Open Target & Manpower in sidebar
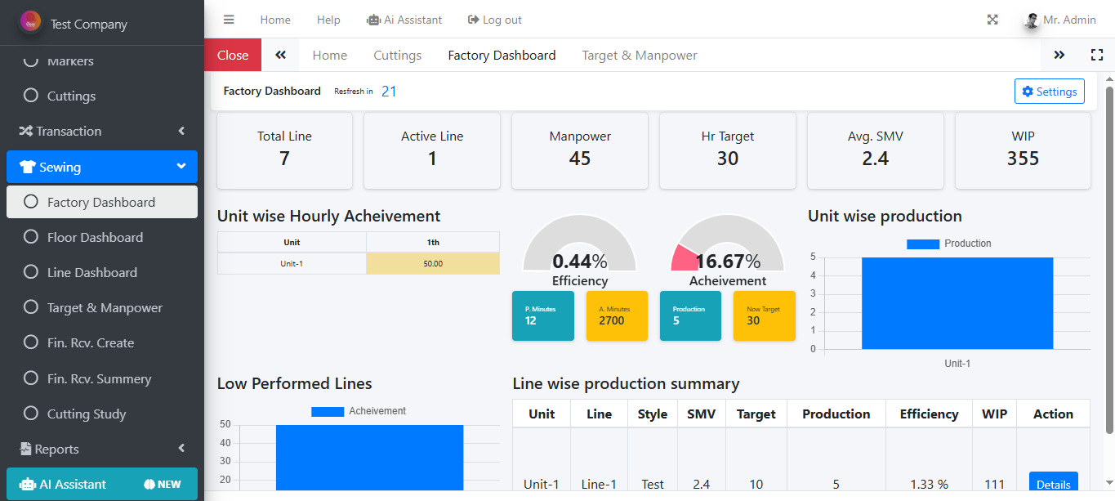Image resolution: width=1115 pixels, height=501 pixels. 102,308
